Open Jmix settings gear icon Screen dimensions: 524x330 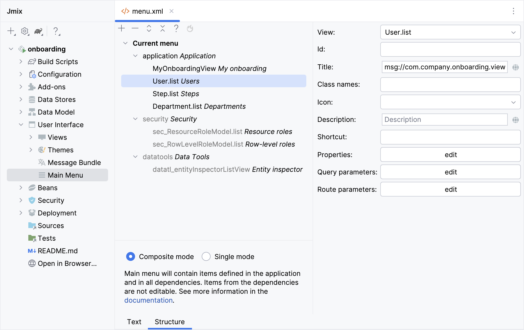25,31
